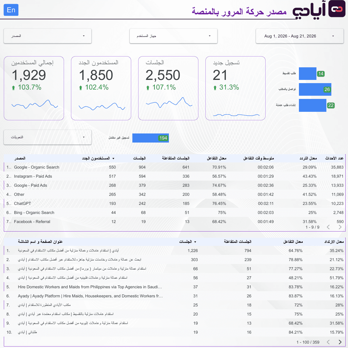348x348 pixels.
Task: Go to next page of sources table
Action: [340, 227]
